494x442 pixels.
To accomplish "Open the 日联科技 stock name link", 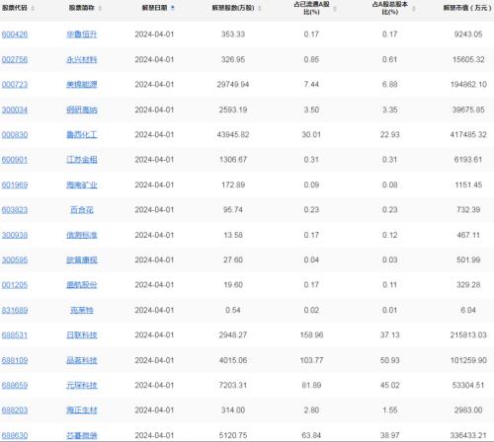I will click(x=82, y=335).
